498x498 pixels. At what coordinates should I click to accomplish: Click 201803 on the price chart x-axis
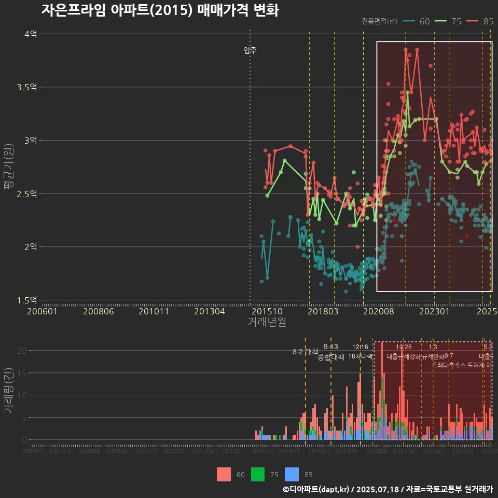[x=323, y=311]
